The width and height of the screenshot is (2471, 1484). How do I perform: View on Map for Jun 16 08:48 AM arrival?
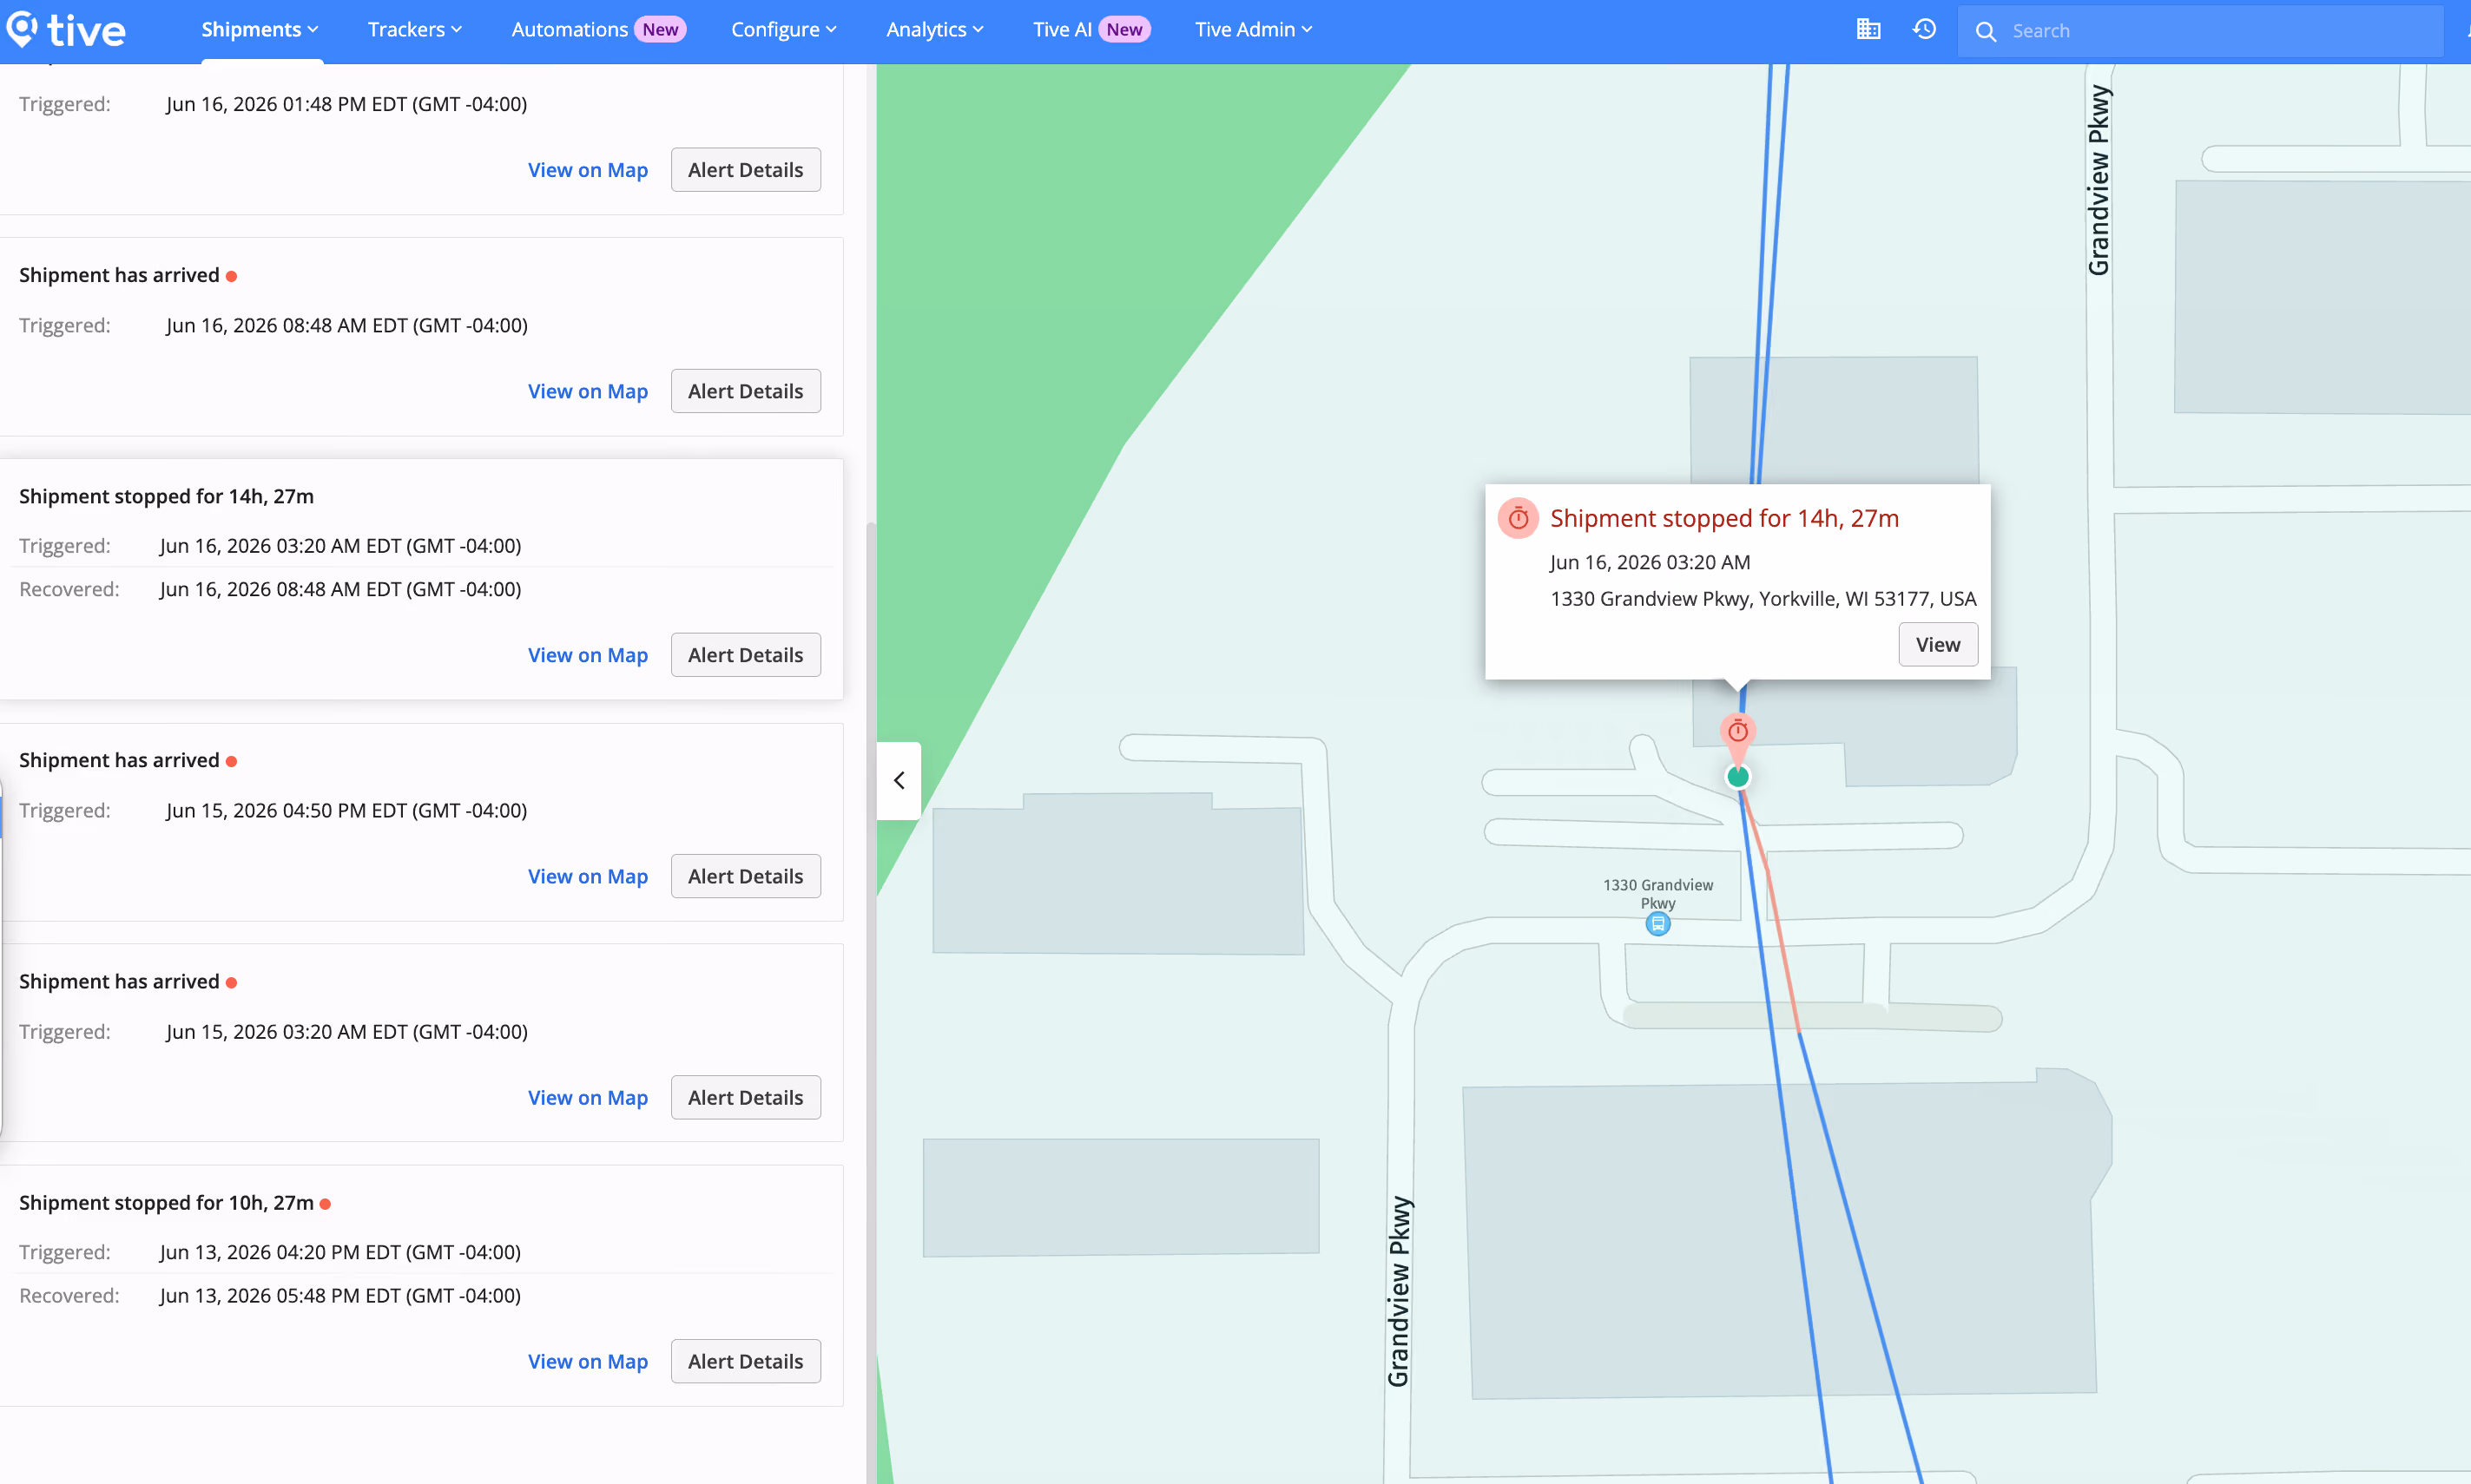coord(587,391)
